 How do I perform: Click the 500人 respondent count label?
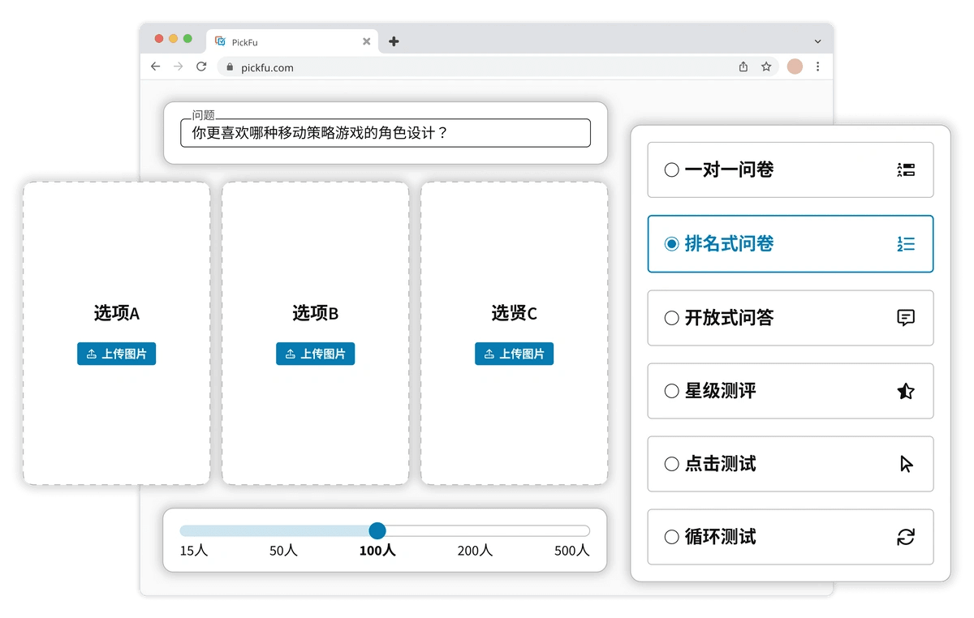[571, 551]
